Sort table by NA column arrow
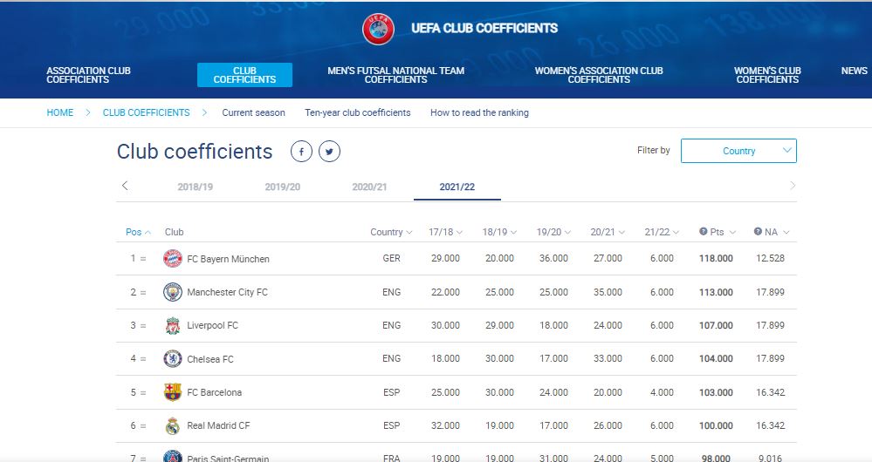Screen dimensions: 872x462 click(786, 232)
